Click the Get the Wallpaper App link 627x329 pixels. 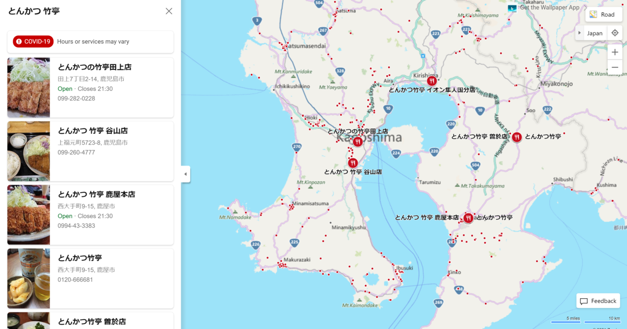pos(549,7)
